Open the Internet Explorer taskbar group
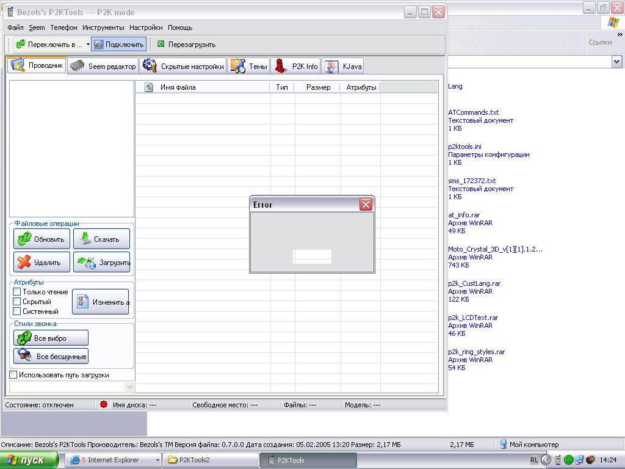Screen dimensions: 625x469 113,460
